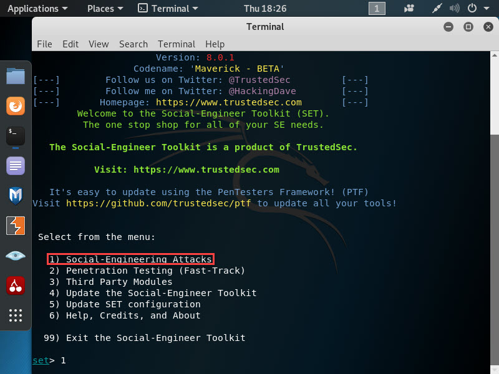This screenshot has height=374, width=499.
Task: Click the terminal scrollbar up arrow
Action: pos(495,55)
